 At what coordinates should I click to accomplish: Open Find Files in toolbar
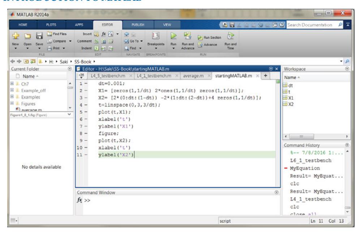tap(57, 34)
